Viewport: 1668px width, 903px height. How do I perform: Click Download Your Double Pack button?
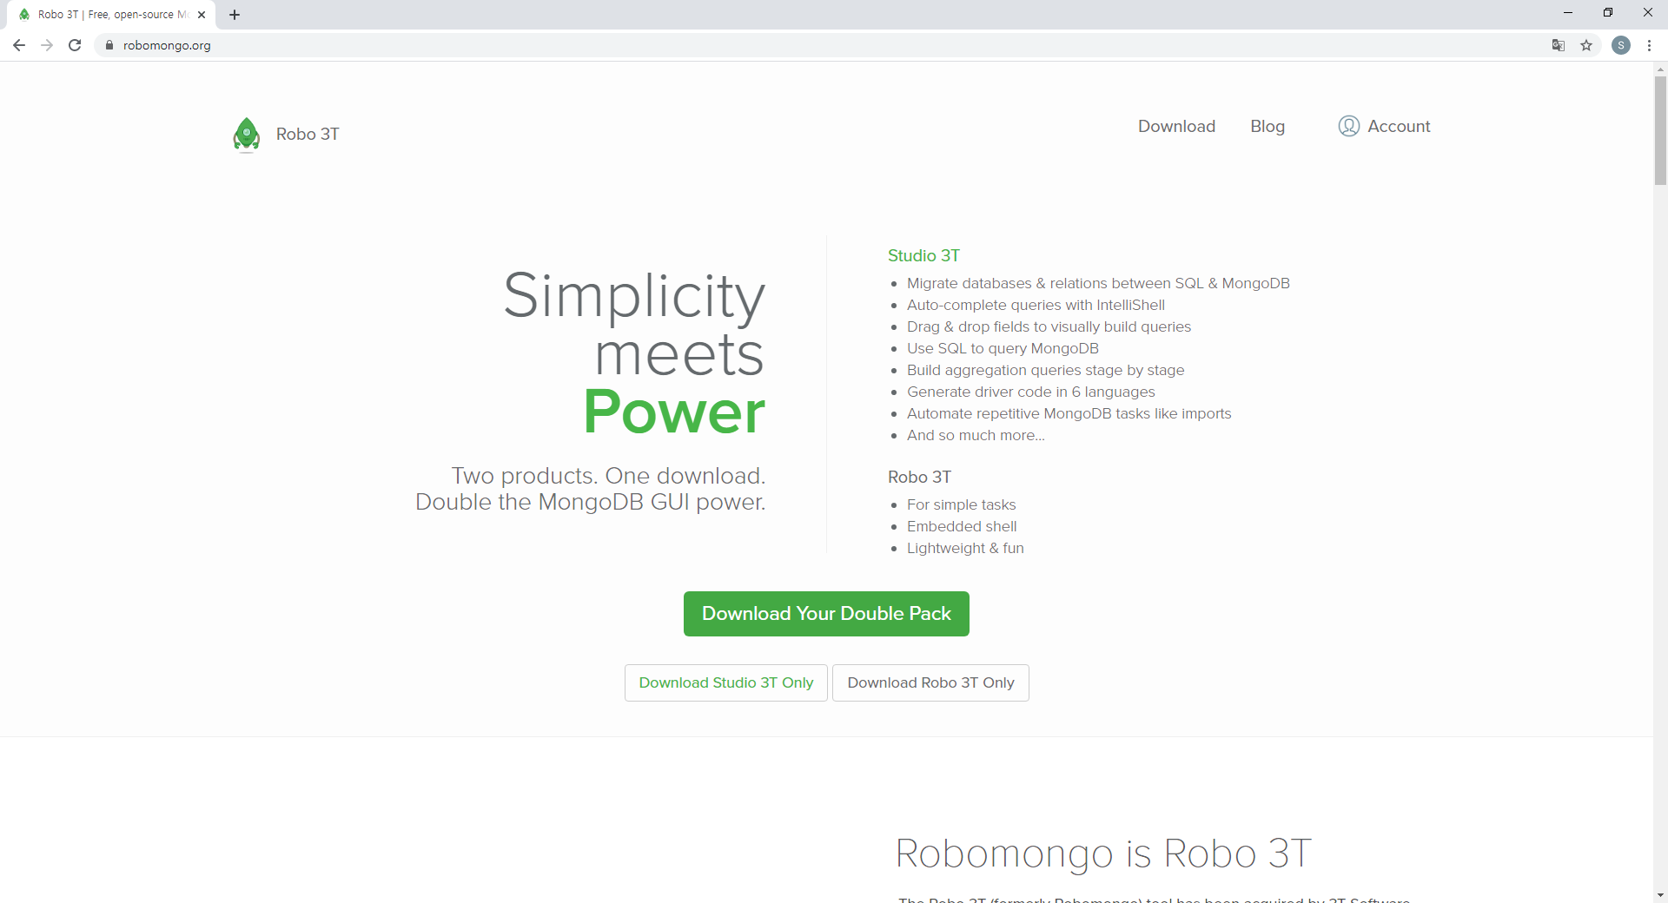pyautogui.click(x=826, y=614)
